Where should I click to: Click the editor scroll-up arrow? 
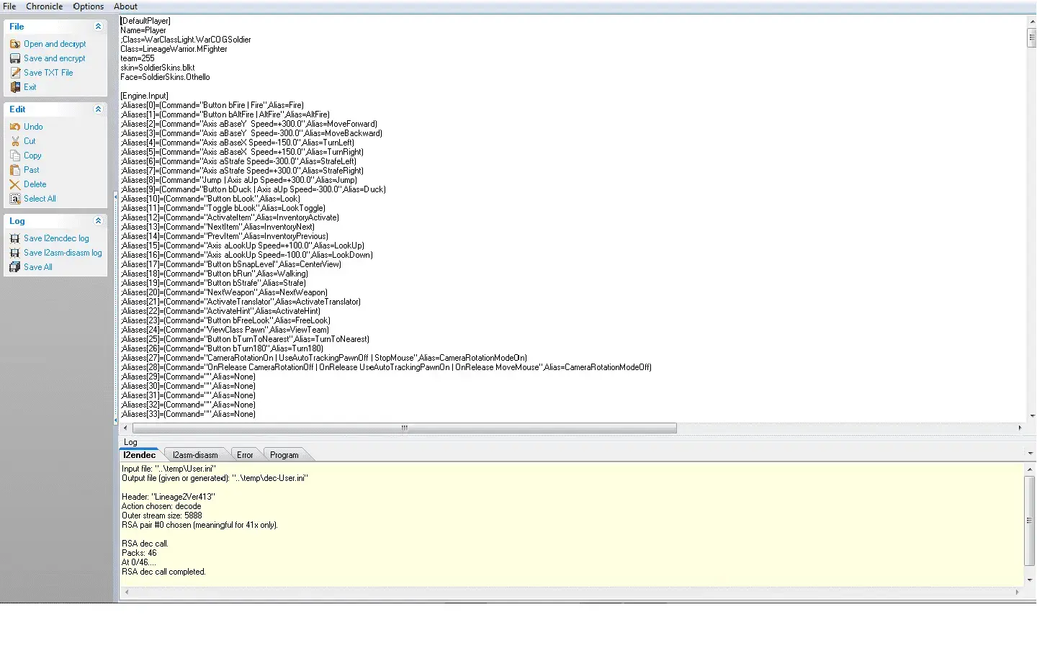click(x=1031, y=22)
